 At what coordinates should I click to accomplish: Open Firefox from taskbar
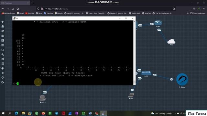[43, 113]
